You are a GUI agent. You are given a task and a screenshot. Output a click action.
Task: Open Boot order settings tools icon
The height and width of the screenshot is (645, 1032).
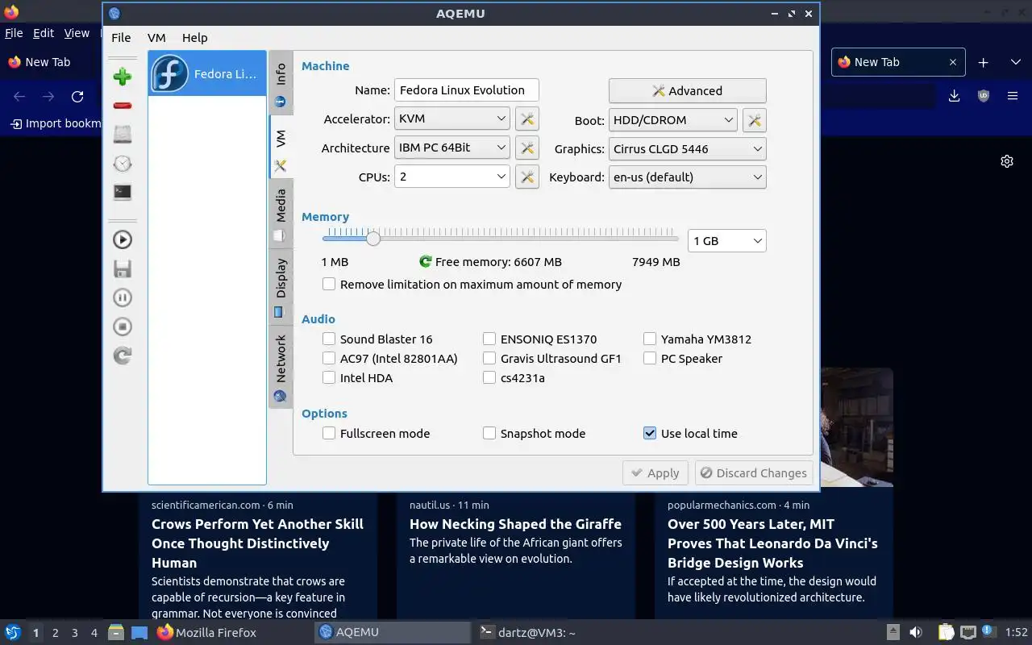click(x=754, y=120)
